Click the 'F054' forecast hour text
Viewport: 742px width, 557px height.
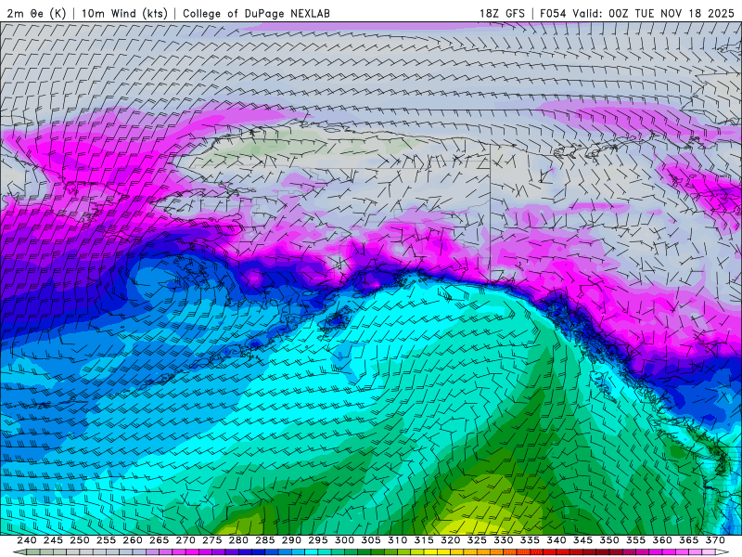click(x=553, y=13)
